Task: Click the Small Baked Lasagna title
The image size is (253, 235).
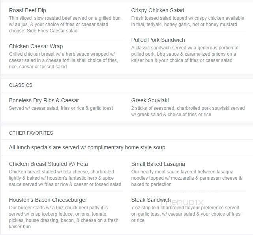Action: [158, 164]
